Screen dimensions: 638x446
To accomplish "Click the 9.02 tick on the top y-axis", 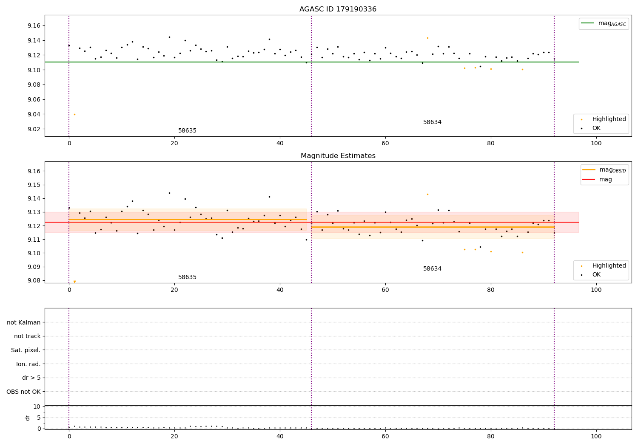I will tap(34, 129).
